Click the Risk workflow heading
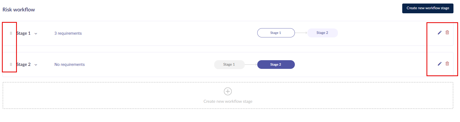The image size is (460, 122). click(19, 10)
